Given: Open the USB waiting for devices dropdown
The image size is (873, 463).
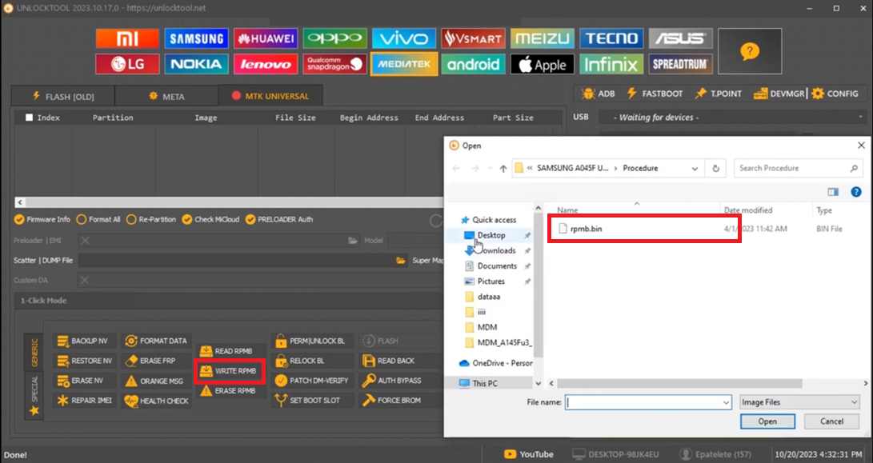Looking at the screenshot, I should point(733,118).
